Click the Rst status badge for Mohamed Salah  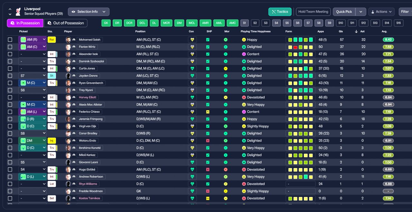51,40
